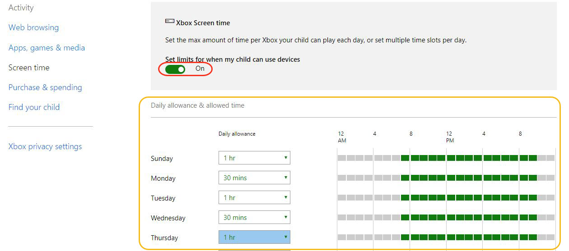This screenshot has width=569, height=251.
Task: Open Apps, games & media link
Action: [47, 48]
